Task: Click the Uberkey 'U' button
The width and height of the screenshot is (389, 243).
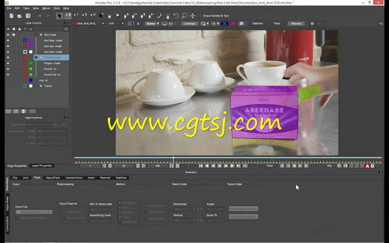Action: pos(372,166)
